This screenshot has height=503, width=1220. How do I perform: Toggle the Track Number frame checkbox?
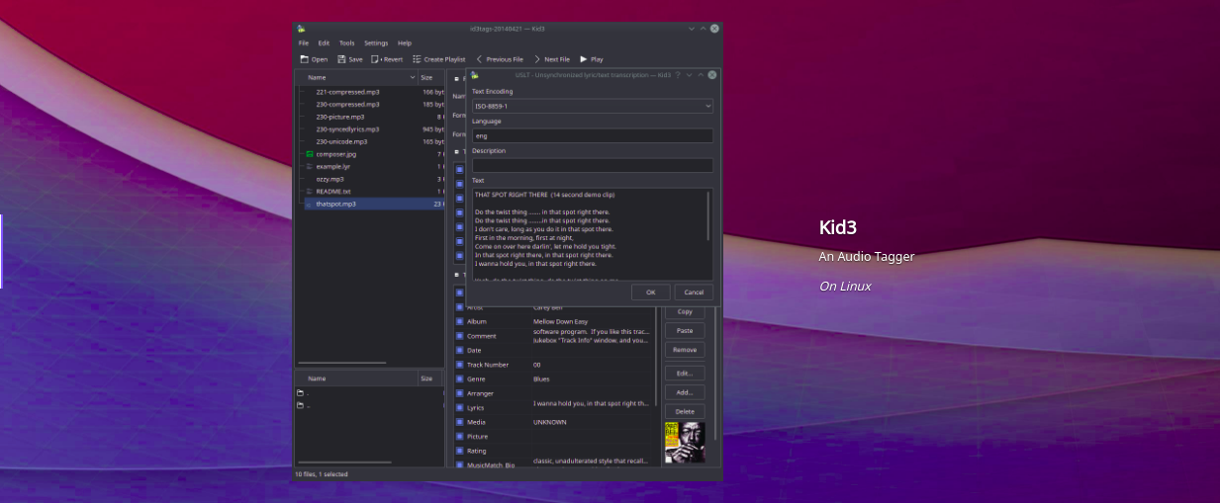point(459,365)
